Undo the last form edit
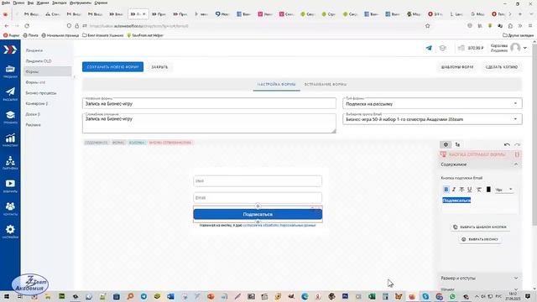This screenshot has width=537, height=302. [507, 144]
